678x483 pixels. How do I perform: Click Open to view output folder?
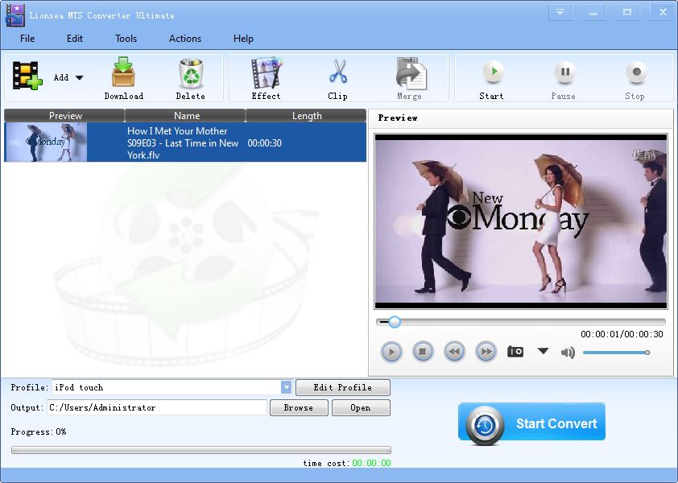pyautogui.click(x=361, y=408)
